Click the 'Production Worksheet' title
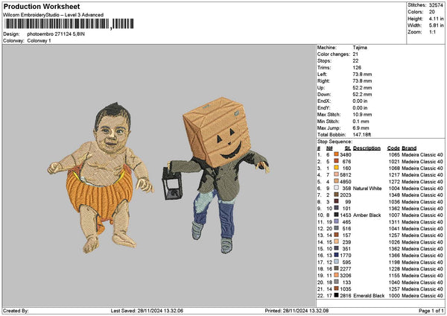 [42, 7]
